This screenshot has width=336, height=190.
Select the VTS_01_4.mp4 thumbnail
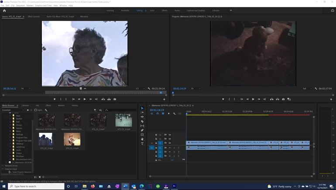[x=72, y=140]
